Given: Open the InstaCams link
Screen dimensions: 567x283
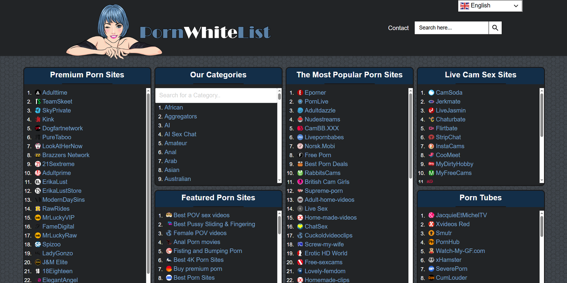Looking at the screenshot, I should pyautogui.click(x=450, y=146).
